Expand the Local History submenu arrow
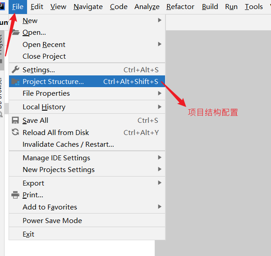This screenshot has height=256, width=271. (x=160, y=107)
